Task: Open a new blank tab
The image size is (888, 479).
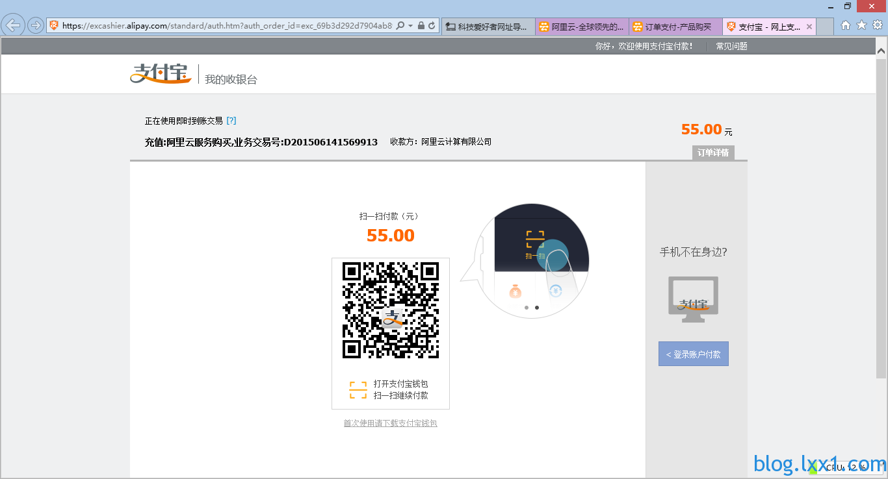Action: (825, 27)
